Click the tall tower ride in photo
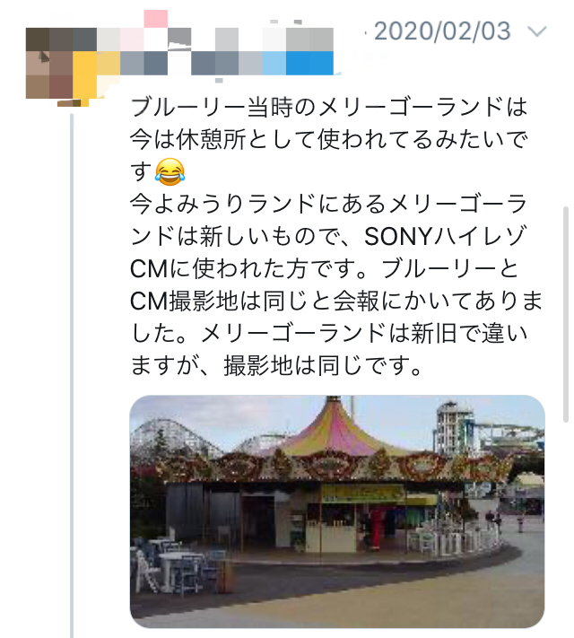 point(455,425)
